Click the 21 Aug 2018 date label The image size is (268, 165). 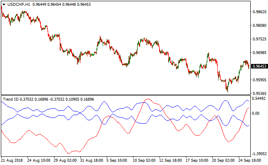point(12,160)
